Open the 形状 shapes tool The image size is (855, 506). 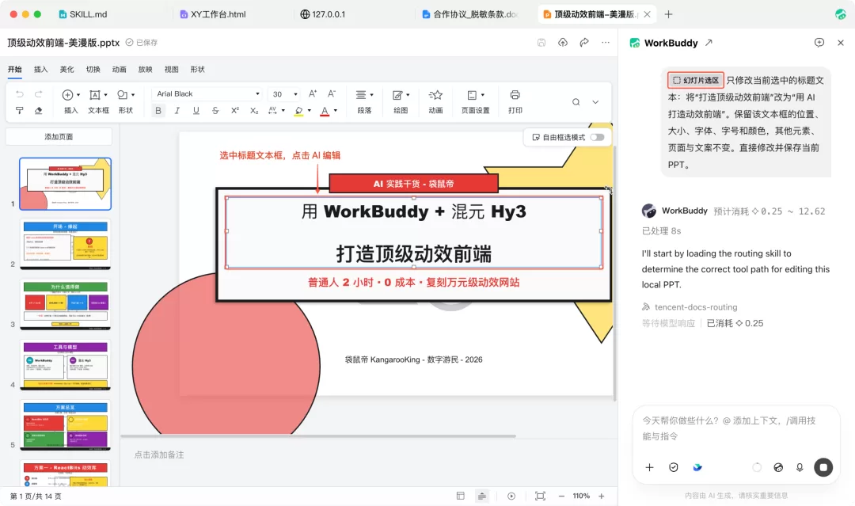click(x=125, y=101)
